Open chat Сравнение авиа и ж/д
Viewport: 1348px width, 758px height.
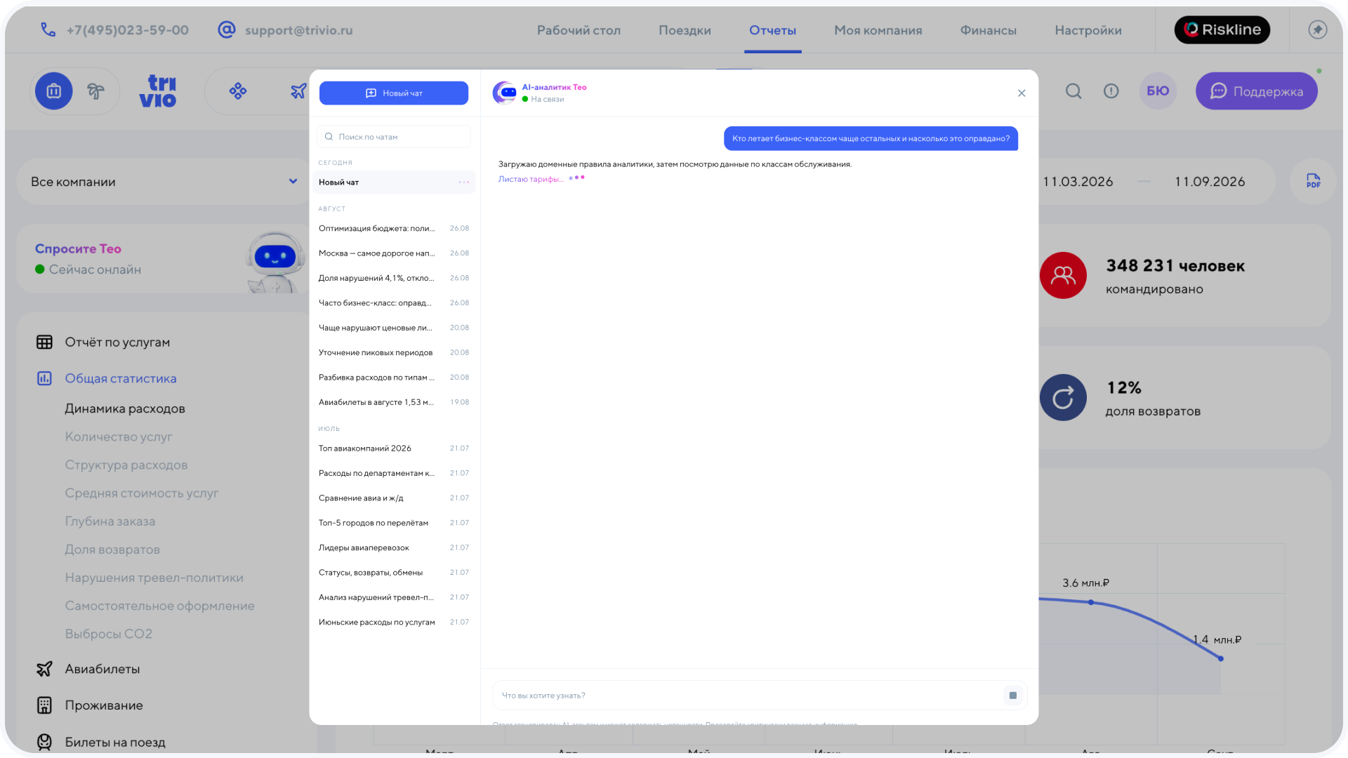[394, 498]
